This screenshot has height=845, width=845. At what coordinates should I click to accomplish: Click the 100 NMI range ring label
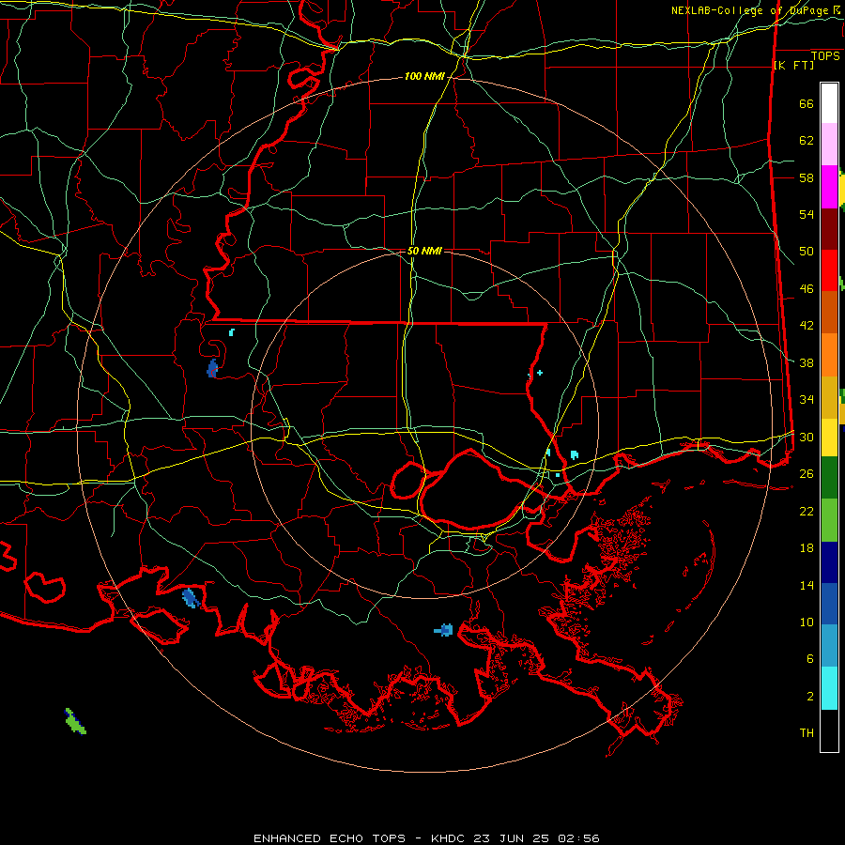coord(424,77)
